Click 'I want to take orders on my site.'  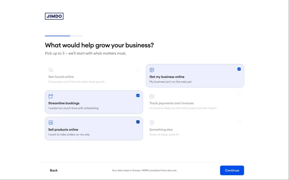69,135
